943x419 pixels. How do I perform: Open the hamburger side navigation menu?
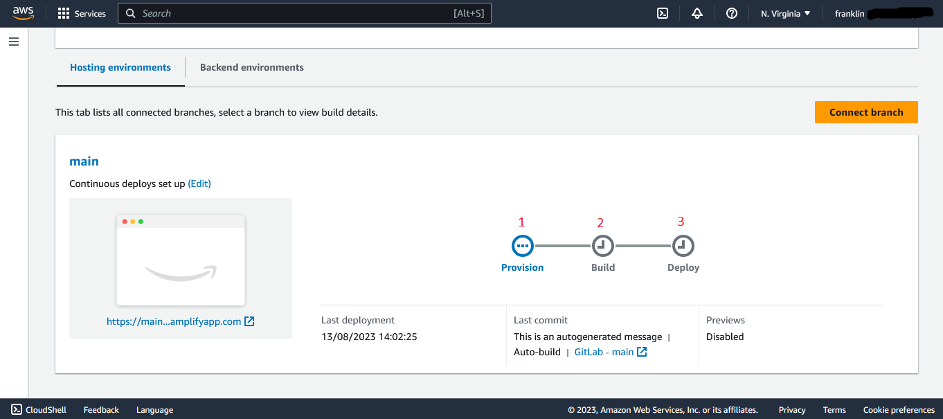click(x=14, y=42)
